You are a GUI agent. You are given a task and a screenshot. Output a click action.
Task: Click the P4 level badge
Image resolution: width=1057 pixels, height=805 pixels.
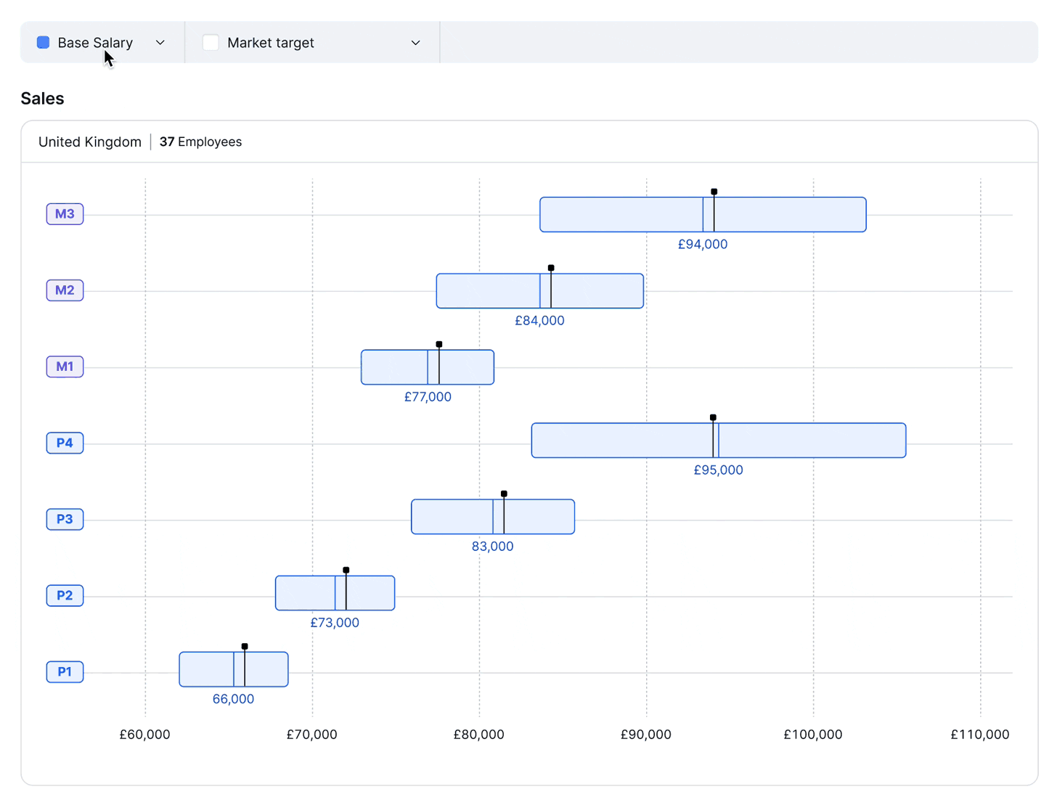65,443
